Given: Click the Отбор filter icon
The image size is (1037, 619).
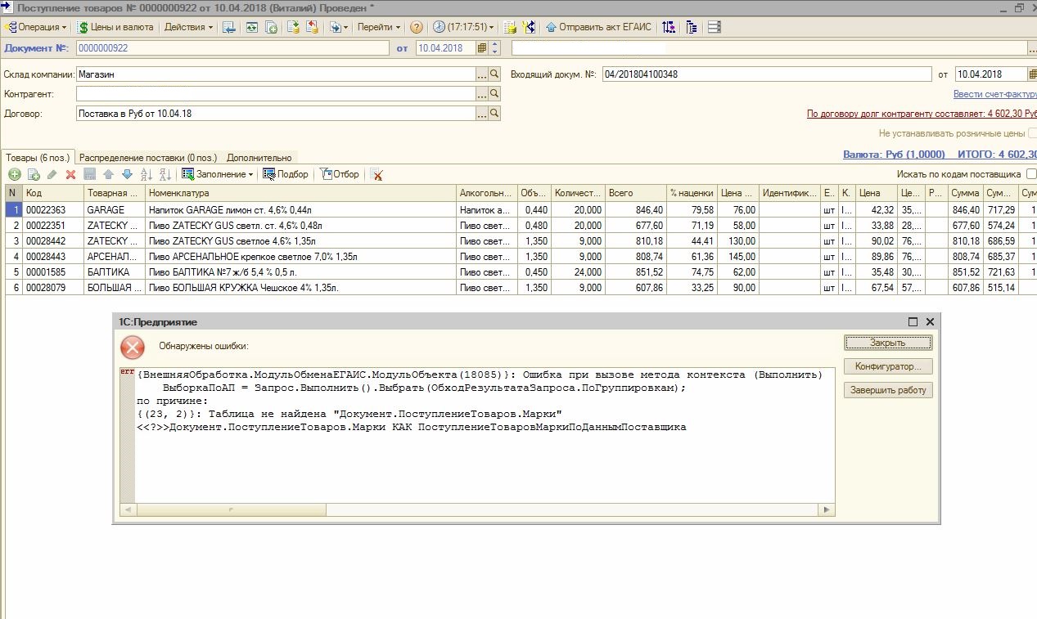Looking at the screenshot, I should click(340, 174).
